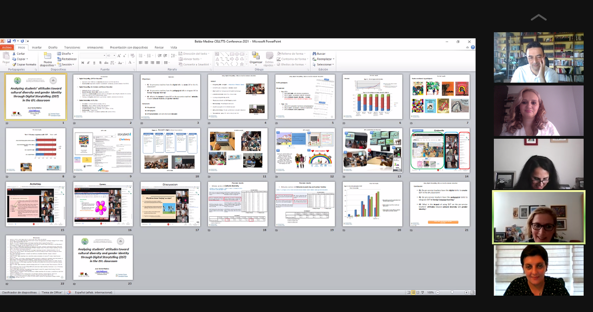The image size is (593, 312).
Task: Click the Buscar find icon
Action: (318, 53)
